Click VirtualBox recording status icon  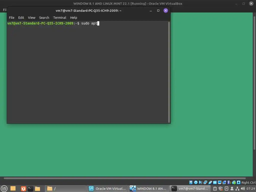(224, 182)
